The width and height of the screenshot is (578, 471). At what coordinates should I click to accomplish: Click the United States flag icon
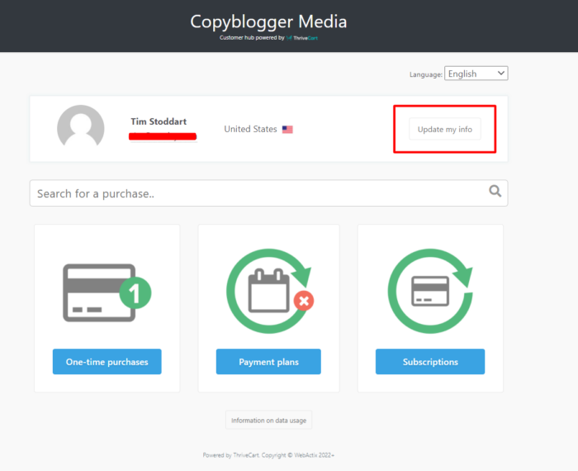point(287,130)
